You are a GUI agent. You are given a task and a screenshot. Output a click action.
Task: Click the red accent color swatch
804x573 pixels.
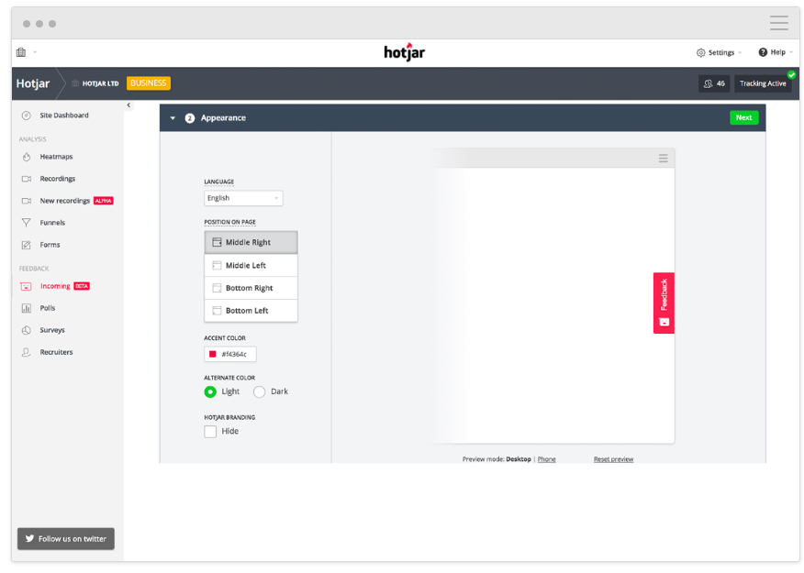(212, 355)
